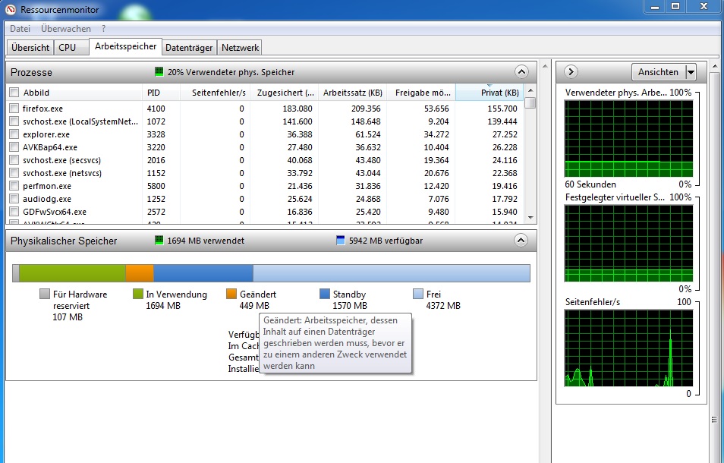Collapse the Physikalischer Speicher section
The height and width of the screenshot is (463, 724).
[521, 240]
